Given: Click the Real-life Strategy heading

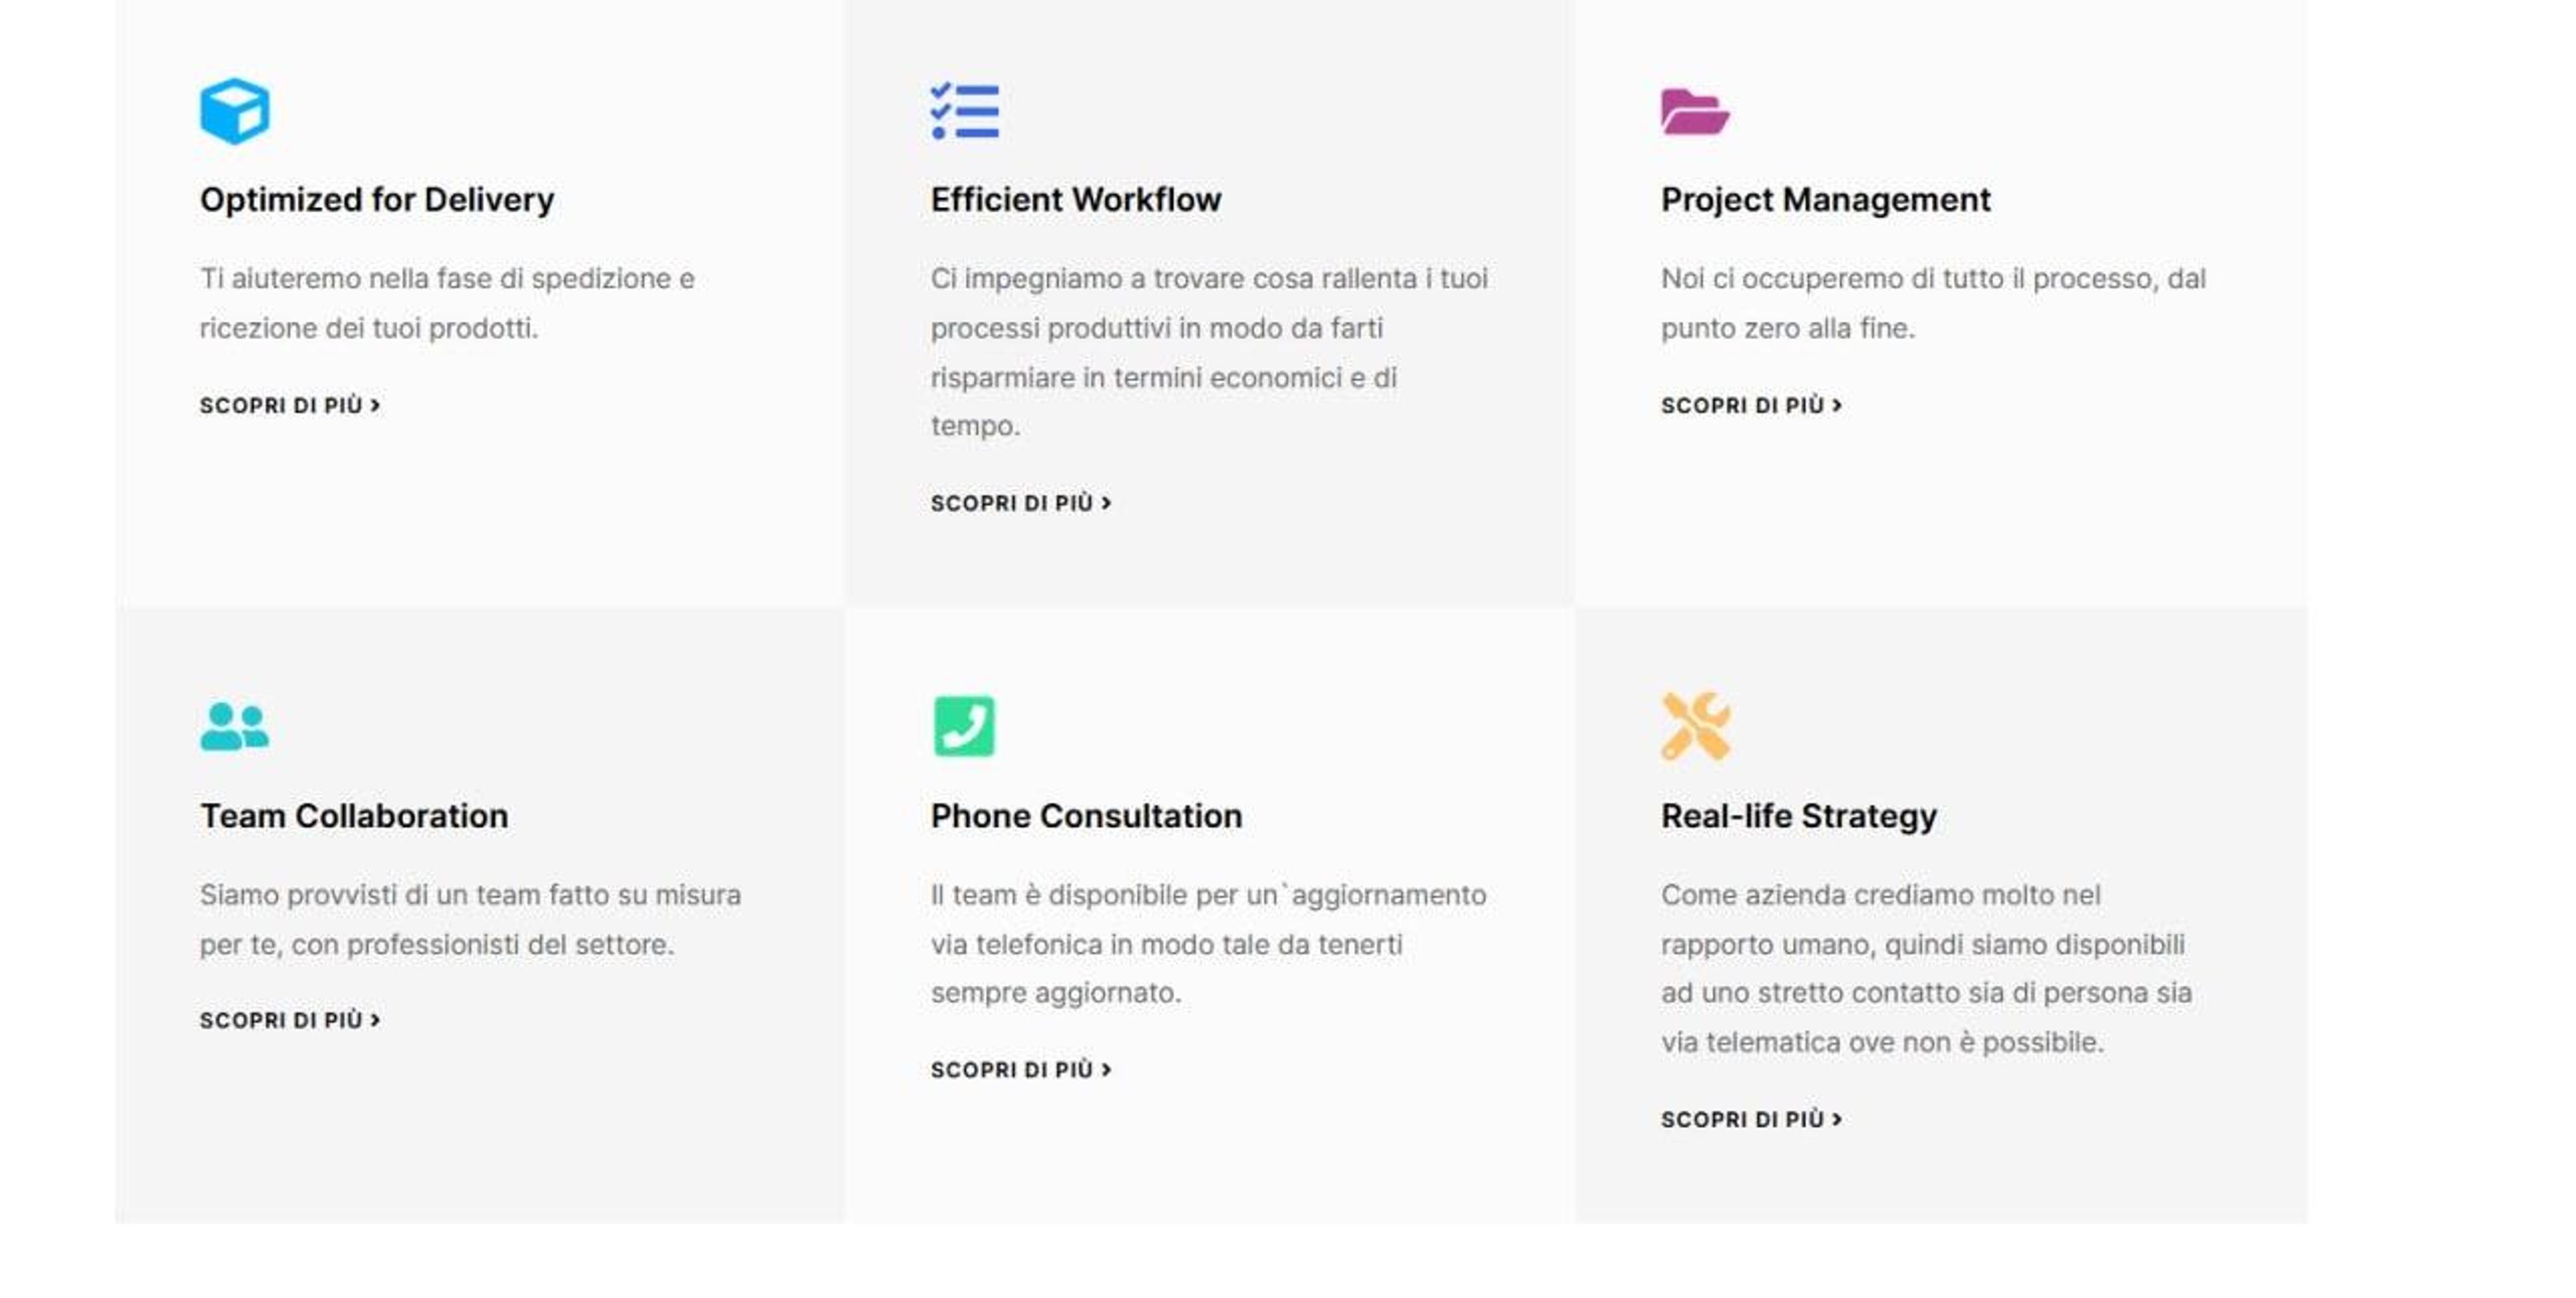Looking at the screenshot, I should click(1799, 816).
